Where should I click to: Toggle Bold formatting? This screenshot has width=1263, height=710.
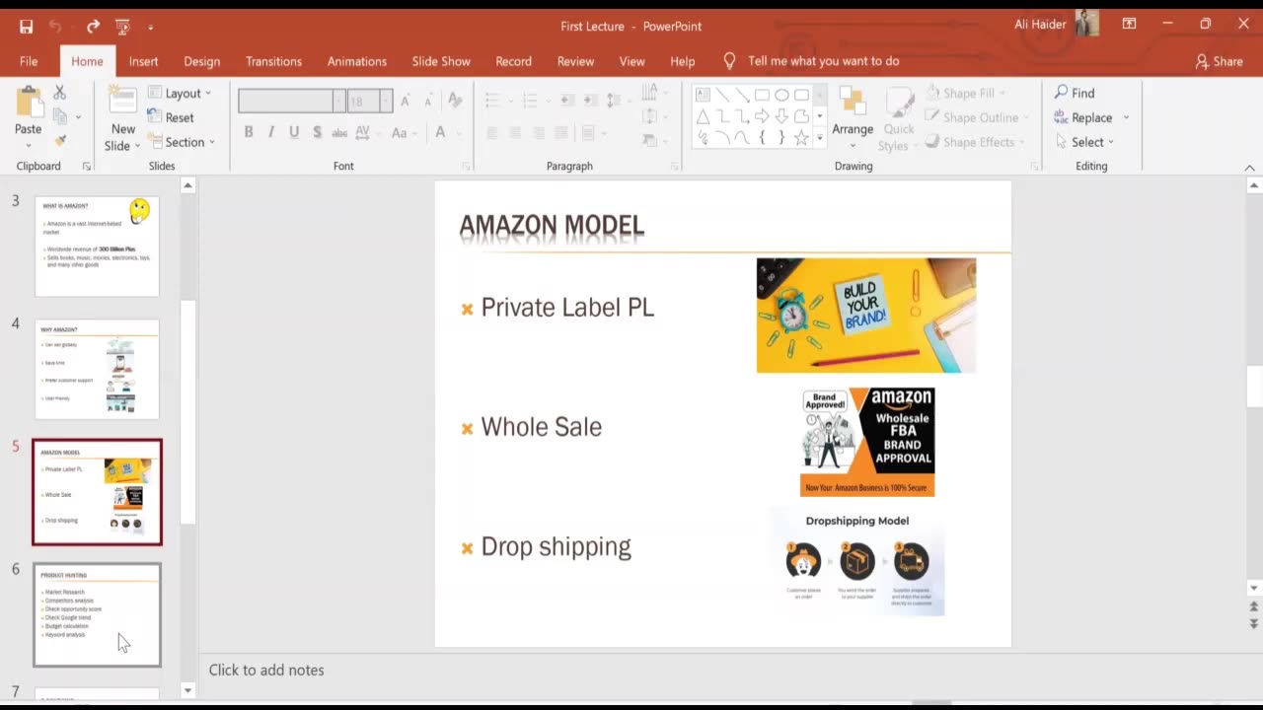tap(249, 132)
